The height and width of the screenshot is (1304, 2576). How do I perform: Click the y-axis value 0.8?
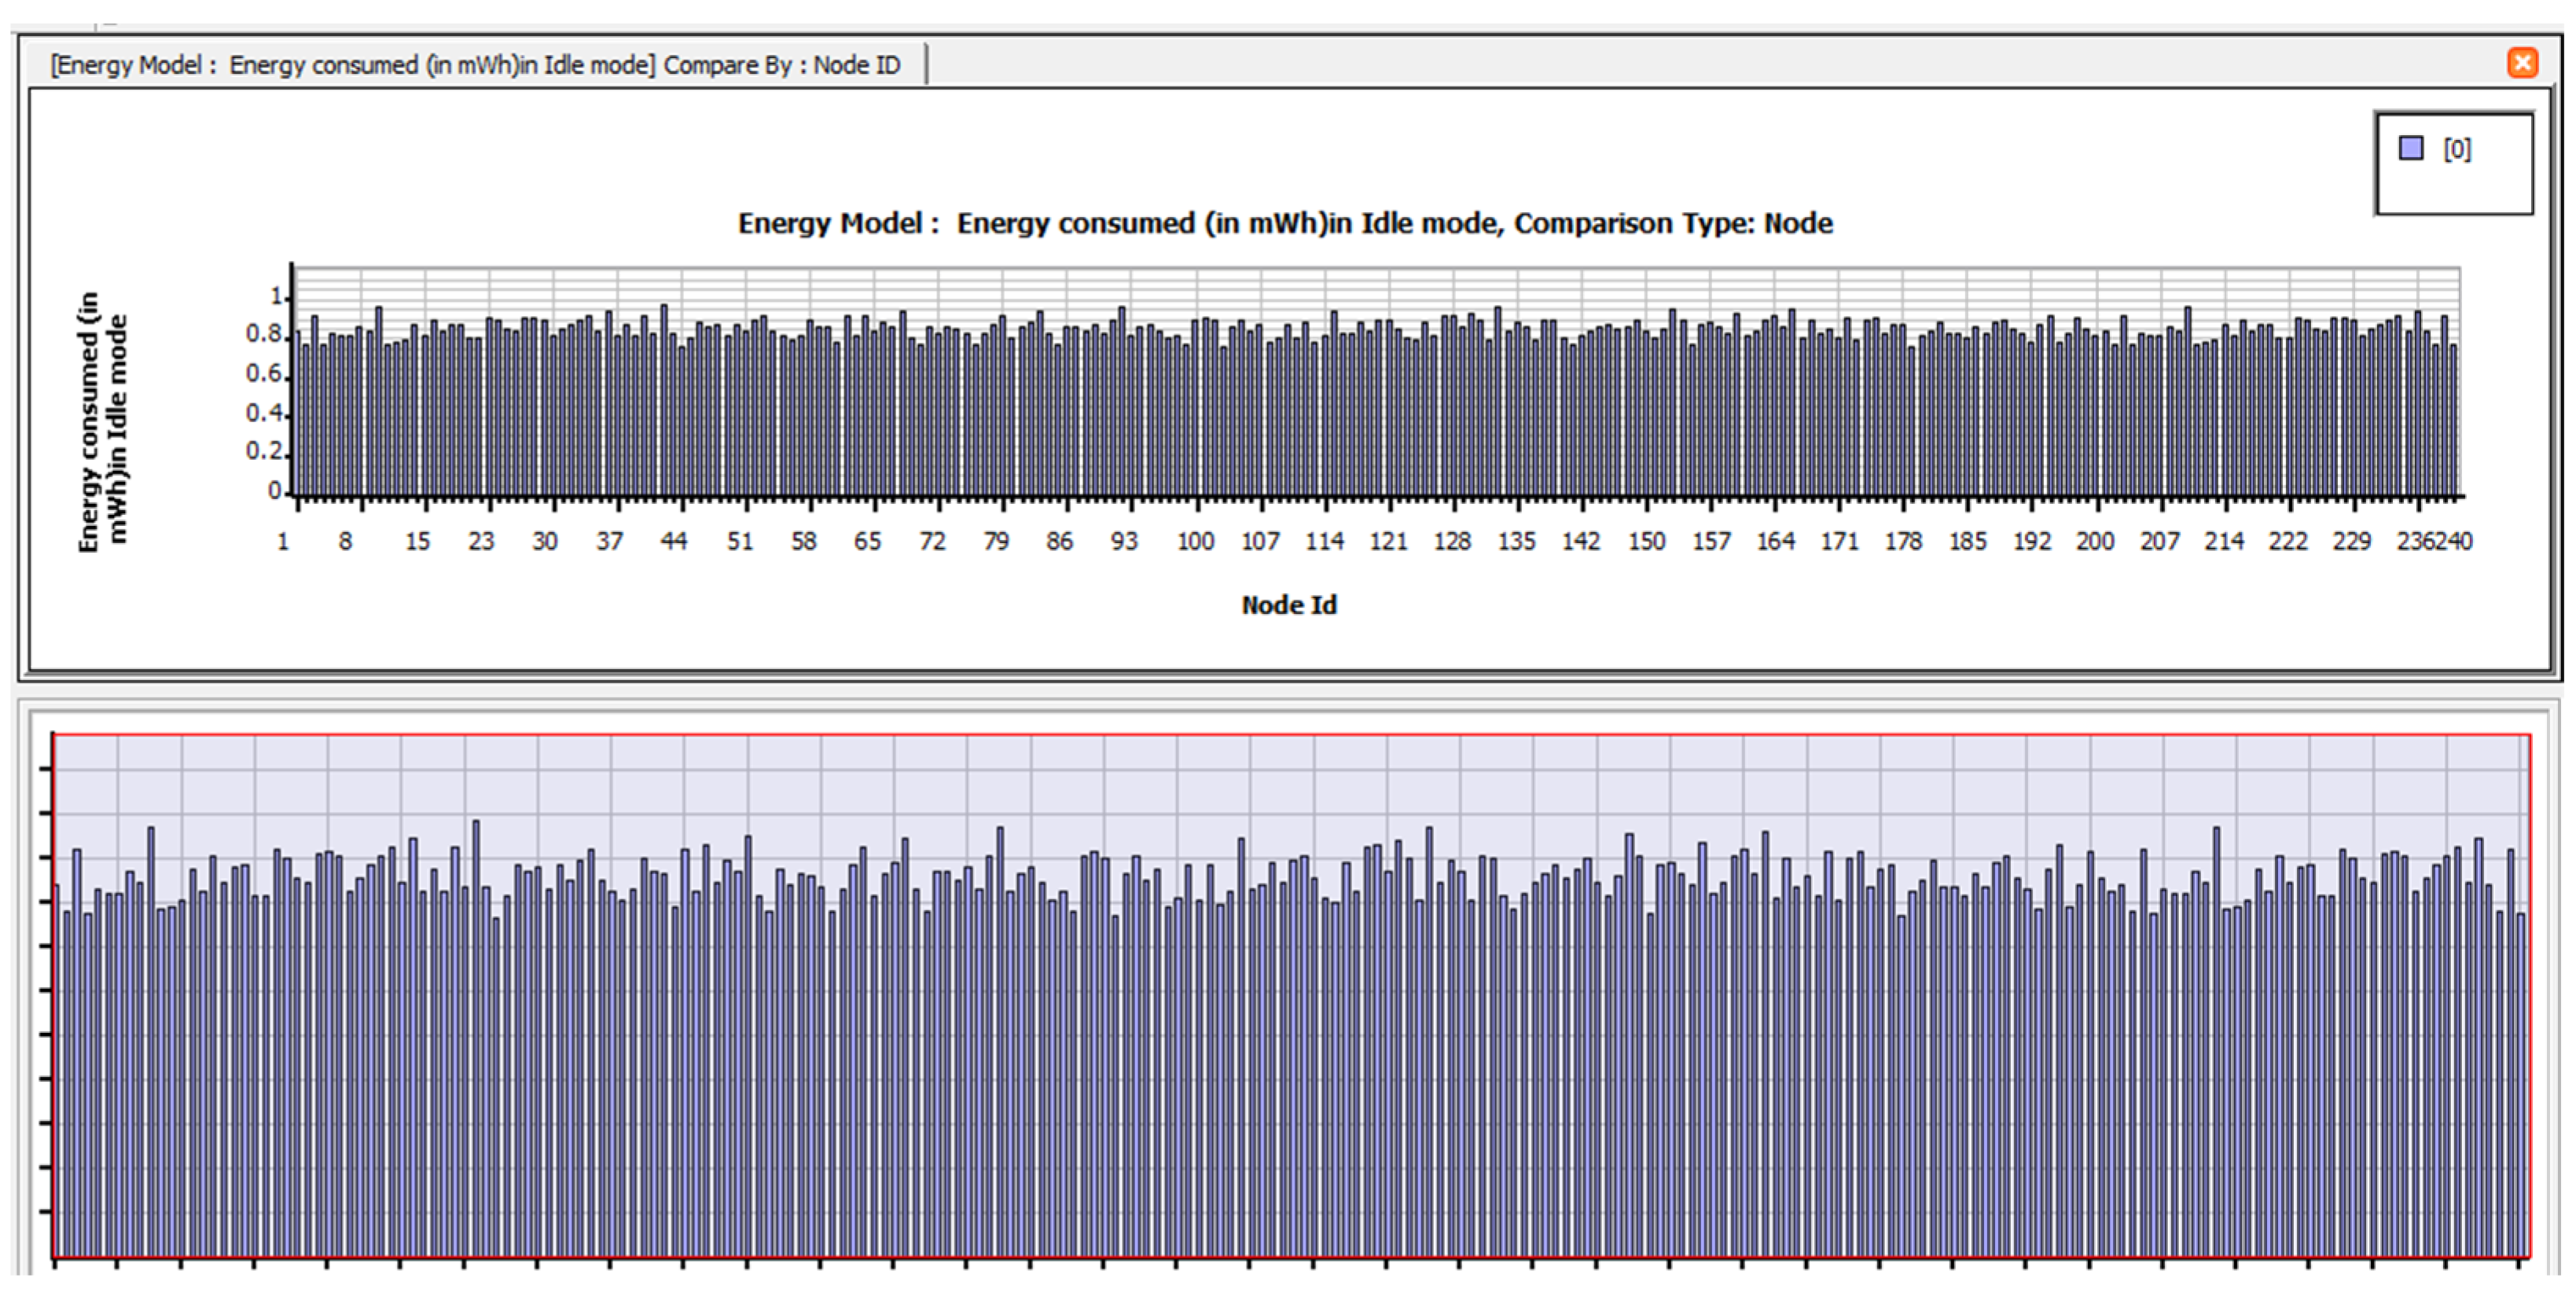[x=264, y=334]
